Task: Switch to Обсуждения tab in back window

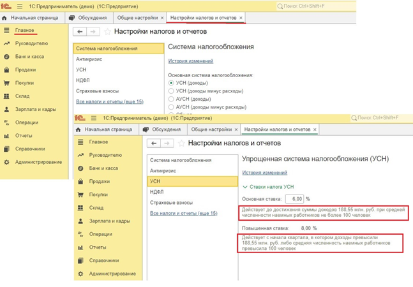Action: coord(89,18)
